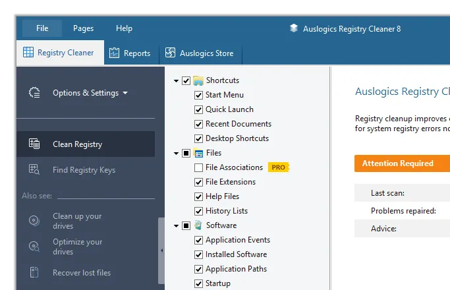Click the Find Registry Keys search icon

(x=34, y=169)
